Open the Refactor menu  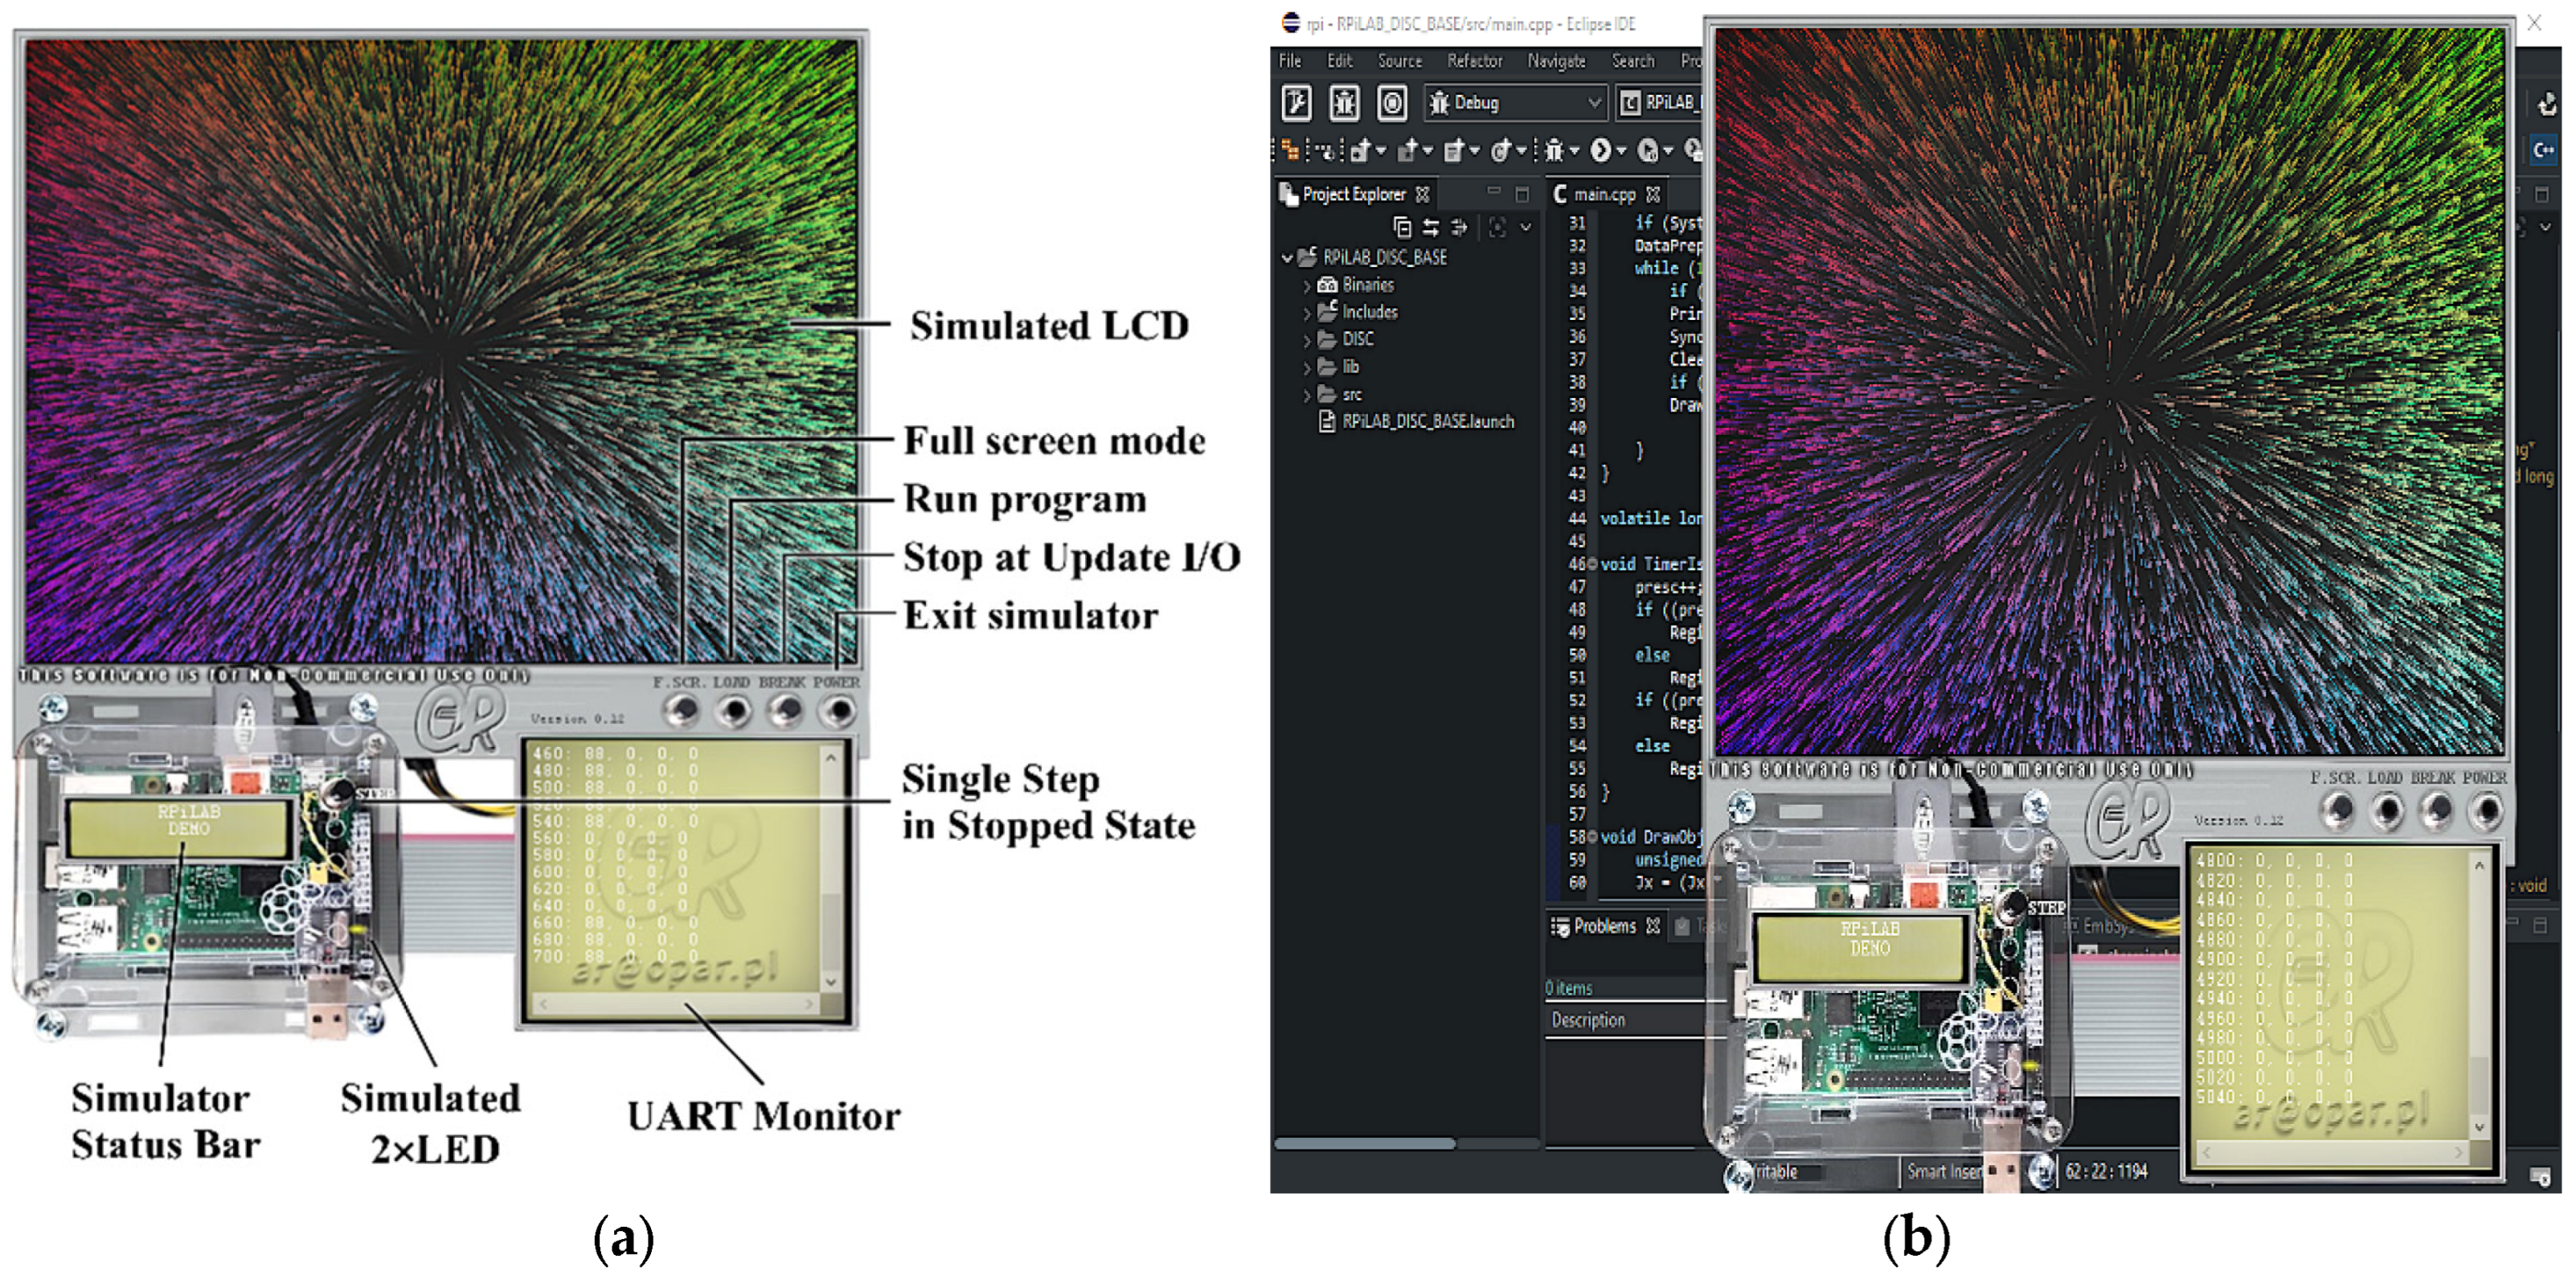click(x=1474, y=61)
